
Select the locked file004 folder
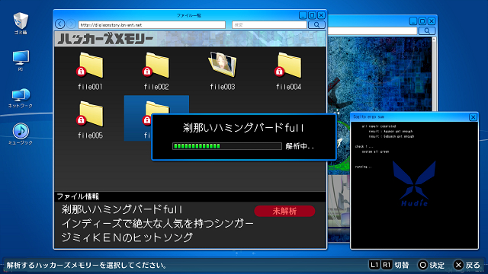288,72
